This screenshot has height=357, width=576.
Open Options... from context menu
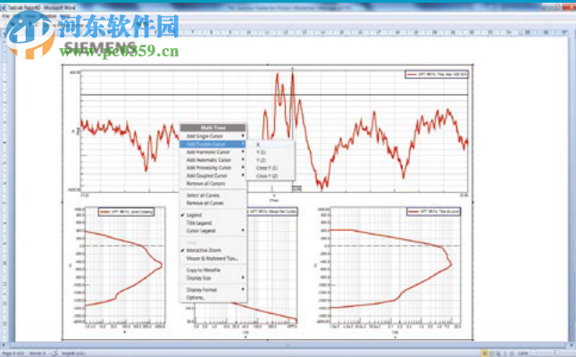[x=213, y=297]
